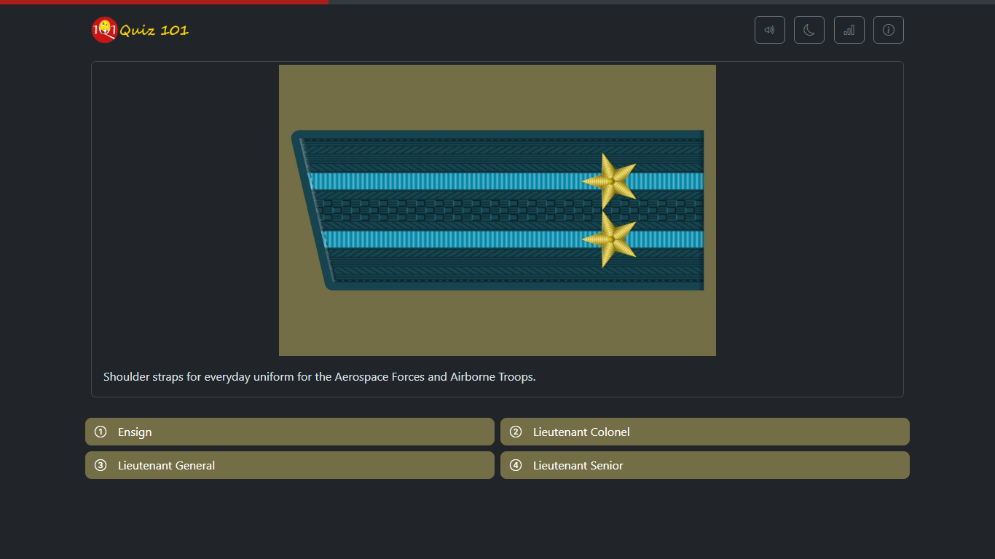Screen dimensions: 995x559
Task: Select answer Lieutenant Senior
Action: [704, 465]
